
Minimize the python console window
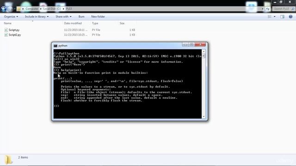[x=185, y=44]
